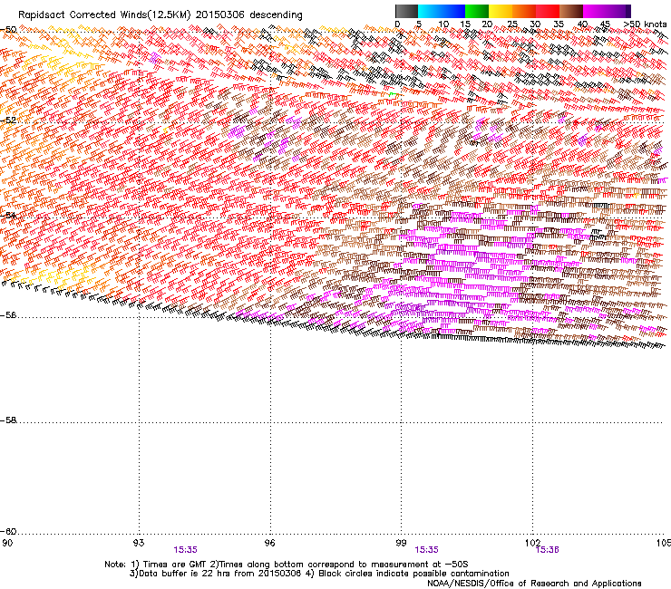Click the legend value '40'
Viewport: 671px width, 589px height.
(x=582, y=24)
